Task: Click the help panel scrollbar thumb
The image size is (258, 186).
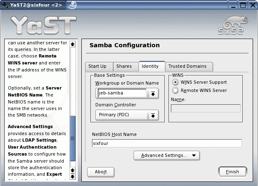Action: (73, 138)
